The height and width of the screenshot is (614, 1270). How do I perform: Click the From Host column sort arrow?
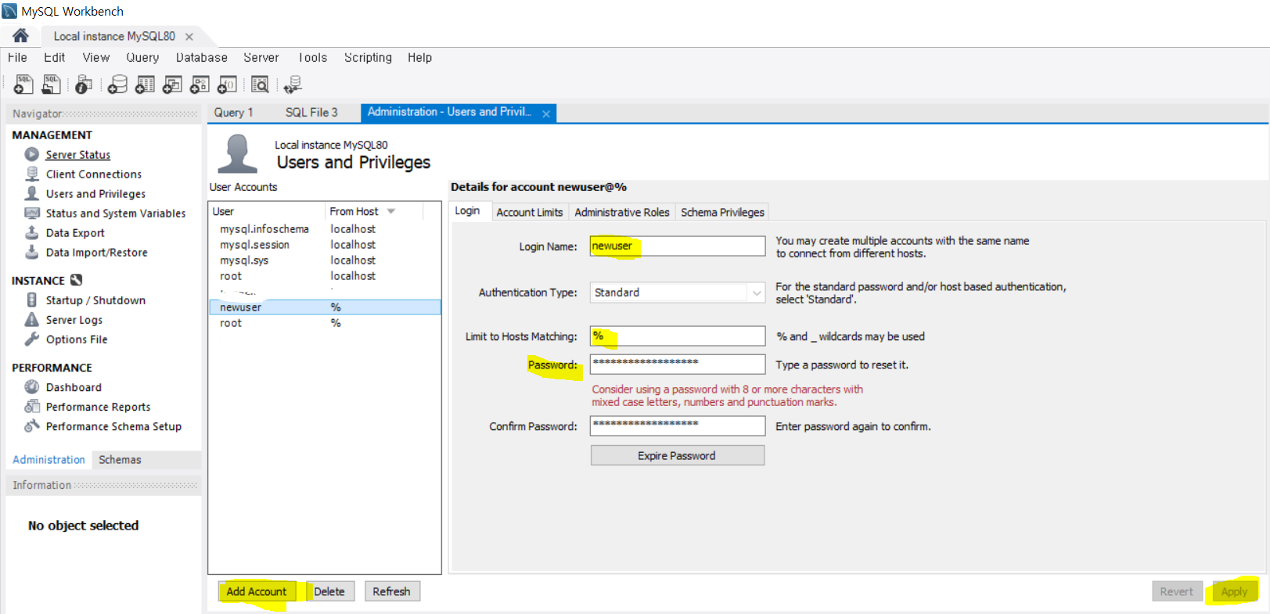pos(391,211)
